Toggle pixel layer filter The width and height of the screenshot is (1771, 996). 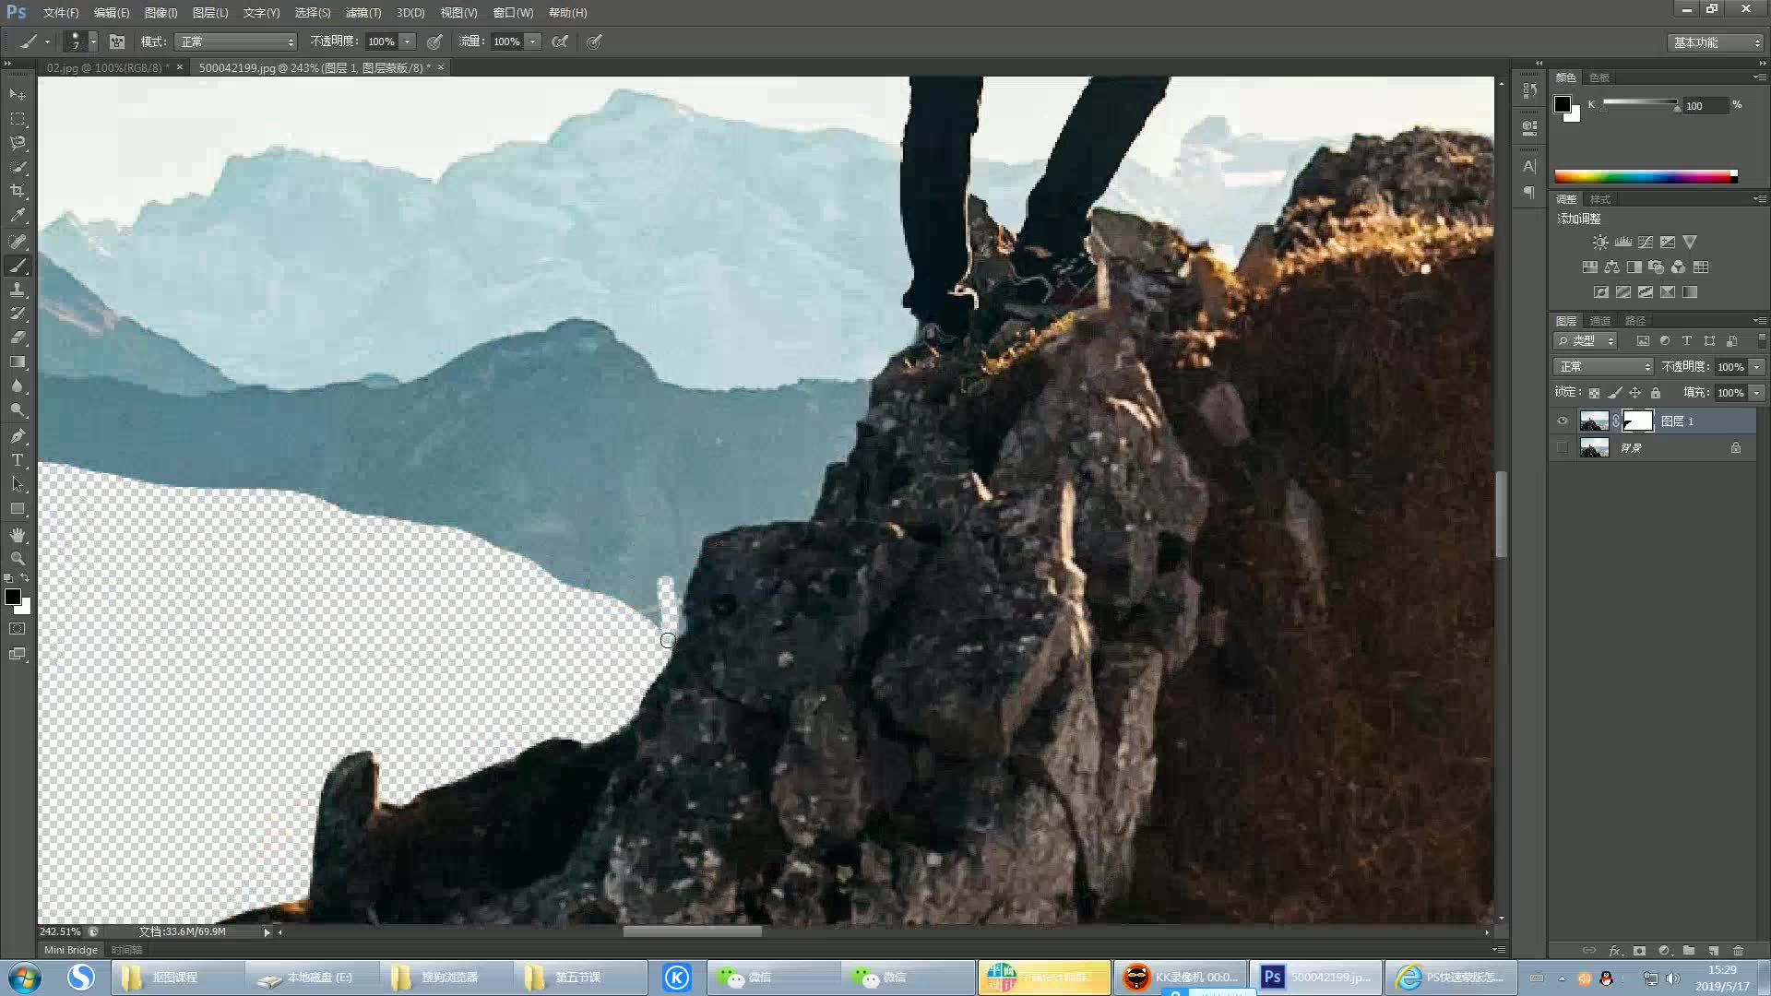1643,341
